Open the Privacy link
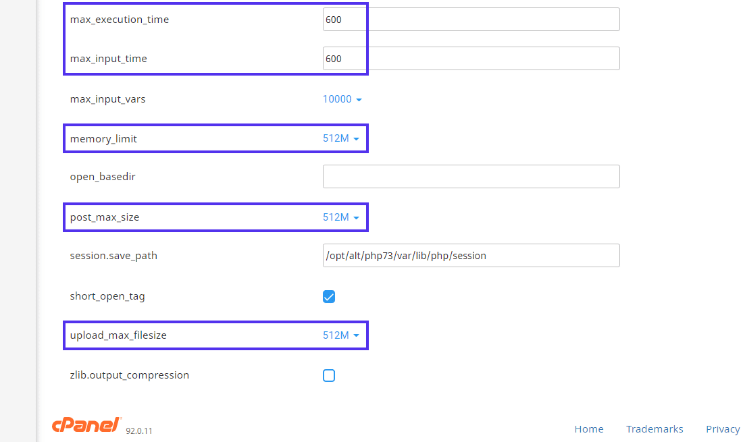 click(x=722, y=429)
